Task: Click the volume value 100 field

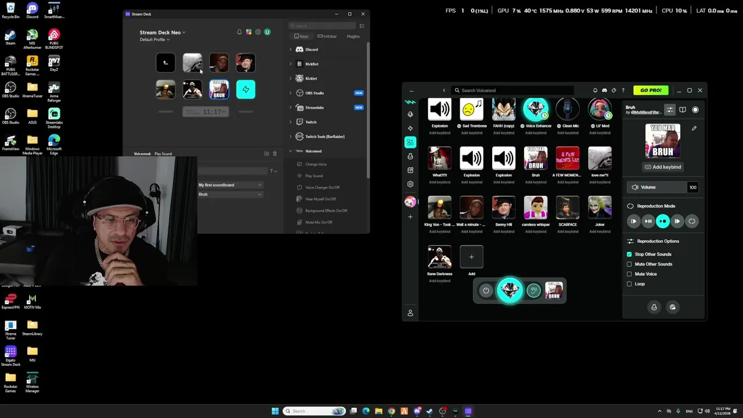Action: tap(692, 188)
